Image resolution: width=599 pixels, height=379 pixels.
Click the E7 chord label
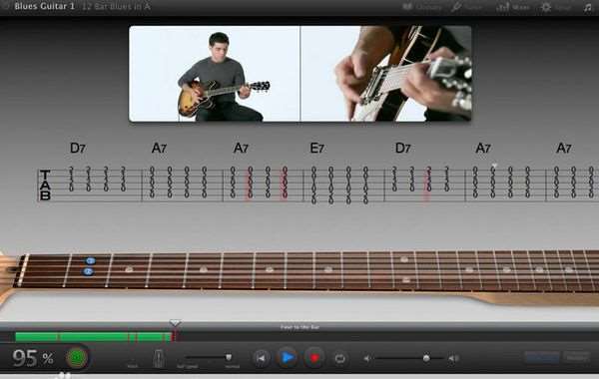click(x=316, y=148)
